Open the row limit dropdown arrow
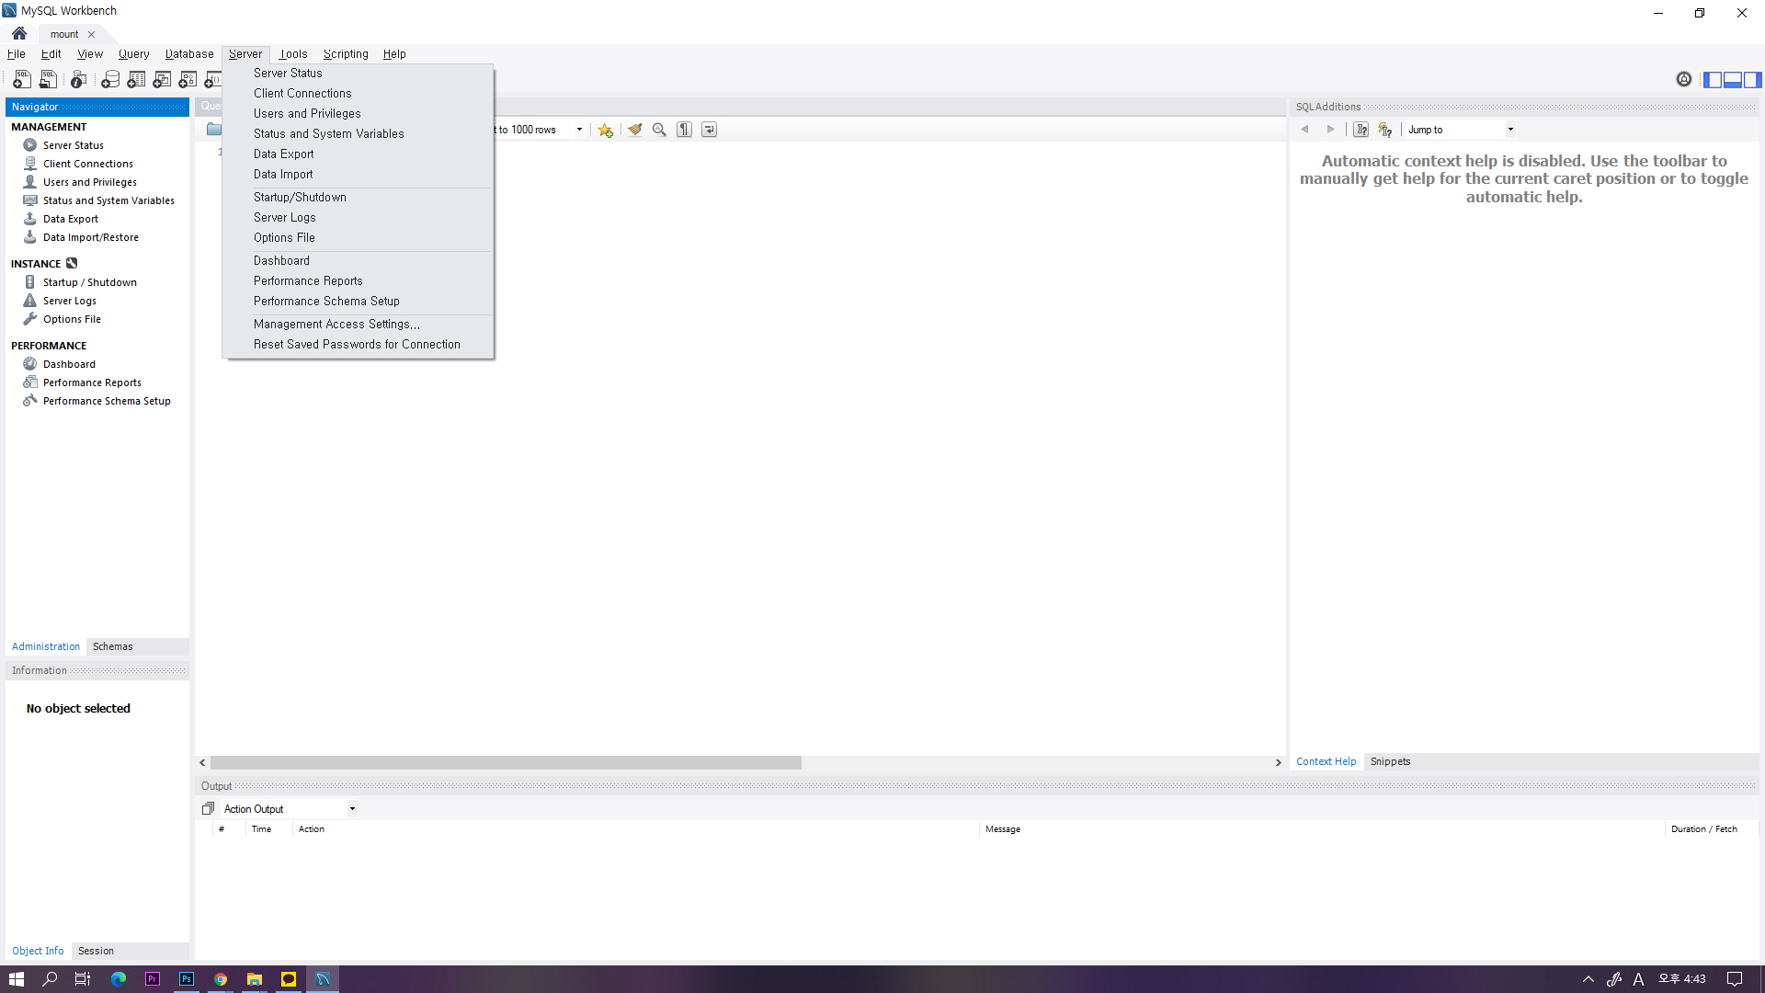This screenshot has width=1765, height=993. point(579,130)
